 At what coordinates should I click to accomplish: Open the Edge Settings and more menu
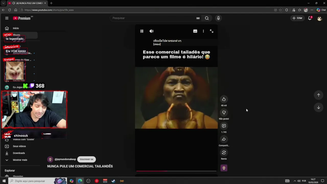coord(312,10)
